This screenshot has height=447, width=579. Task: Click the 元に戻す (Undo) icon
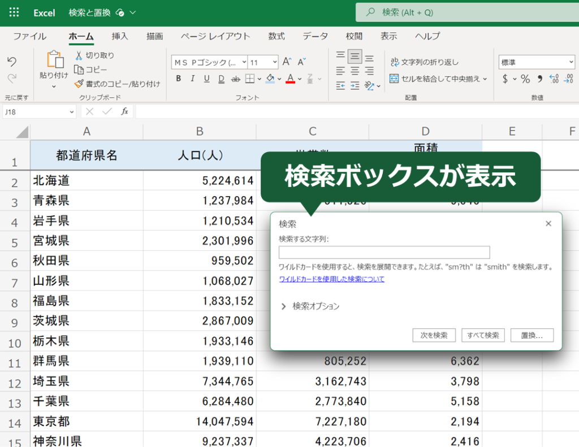tap(12, 62)
